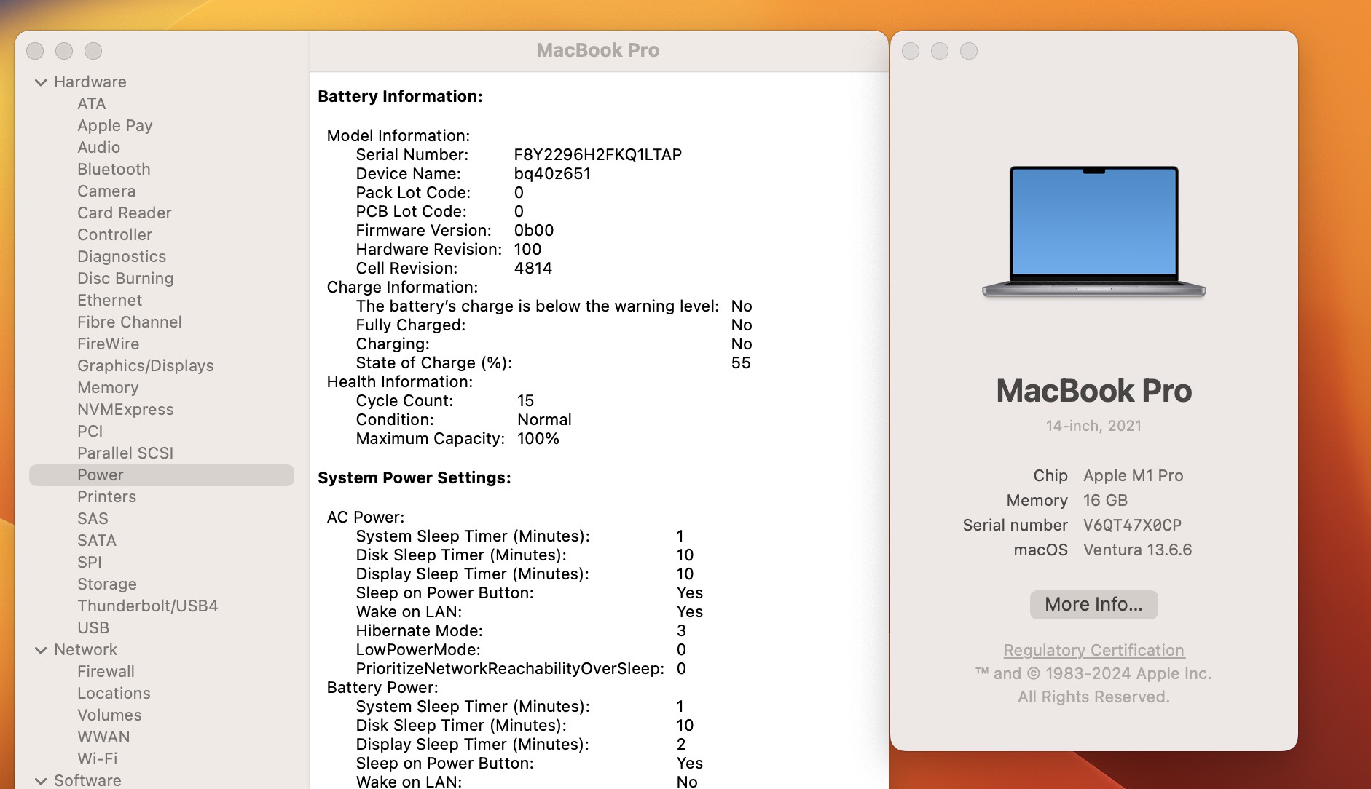The width and height of the screenshot is (1371, 789).
Task: Click the MacBook Pro laptop image
Action: click(x=1093, y=231)
